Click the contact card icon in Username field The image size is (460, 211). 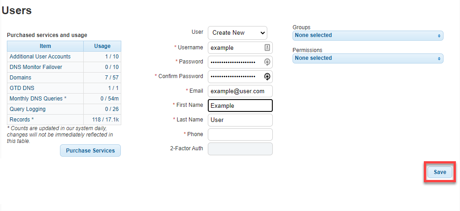(267, 47)
